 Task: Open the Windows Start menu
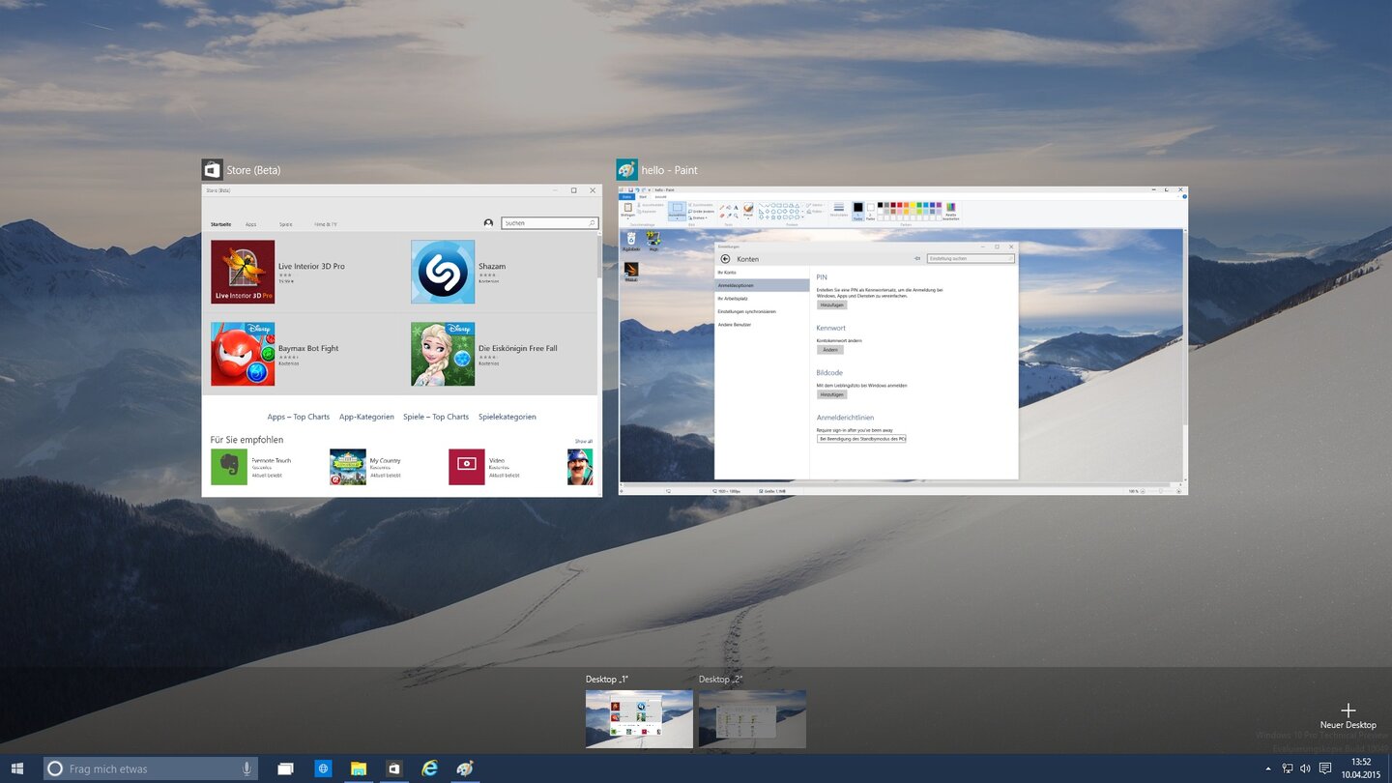pos(17,768)
